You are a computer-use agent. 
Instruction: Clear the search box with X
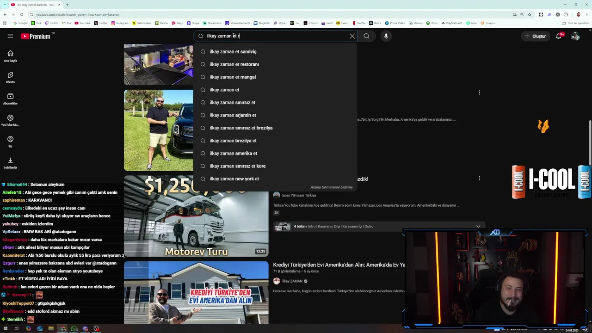click(x=352, y=36)
